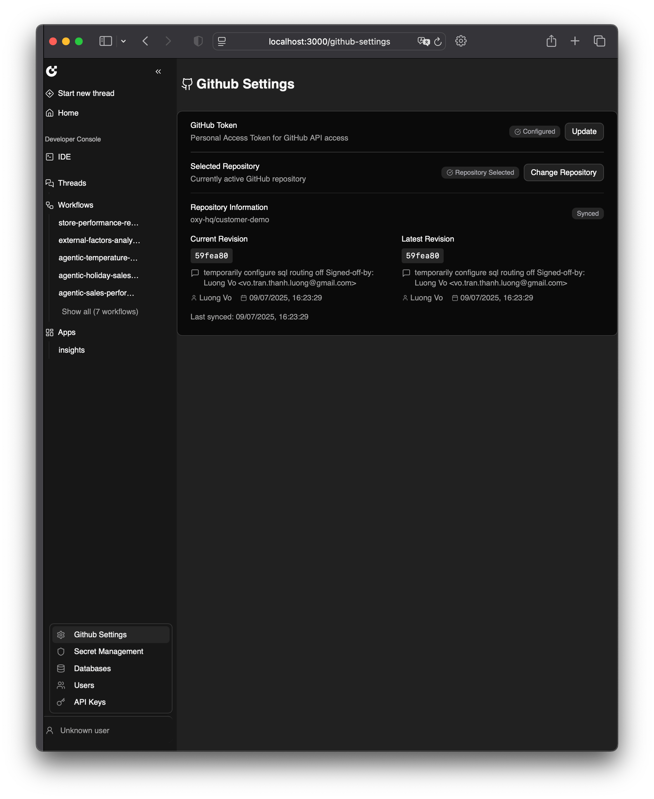Click the browser address bar
The width and height of the screenshot is (654, 799).
coord(329,41)
